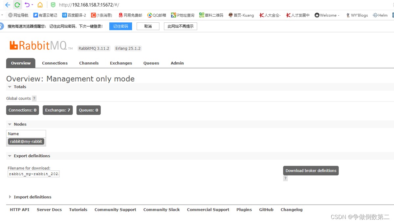Go to the browser home page icon
The height and width of the screenshot is (223, 394).
pos(40,5)
